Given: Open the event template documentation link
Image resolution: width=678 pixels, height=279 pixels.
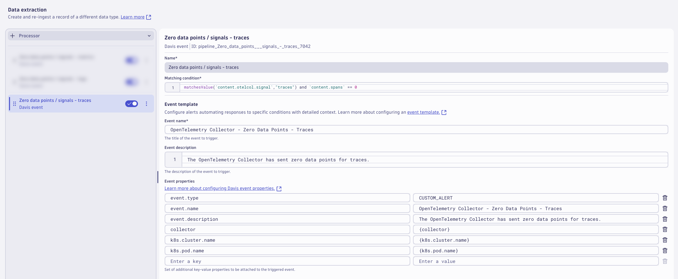Looking at the screenshot, I should tap(423, 112).
